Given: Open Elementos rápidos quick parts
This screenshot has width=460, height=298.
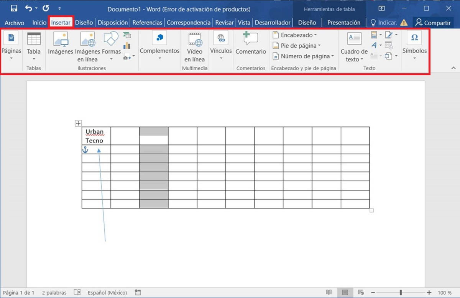Looking at the screenshot, I should (x=374, y=35).
